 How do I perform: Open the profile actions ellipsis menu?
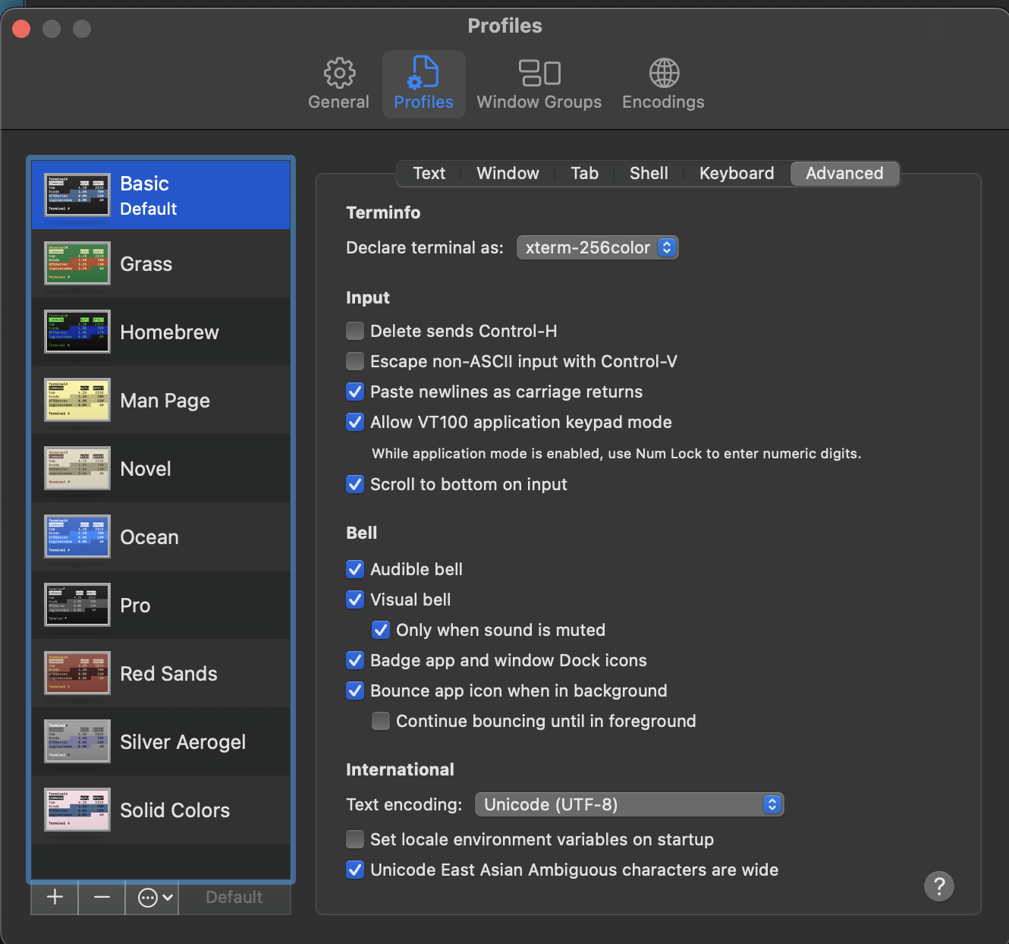pyautogui.click(x=155, y=897)
